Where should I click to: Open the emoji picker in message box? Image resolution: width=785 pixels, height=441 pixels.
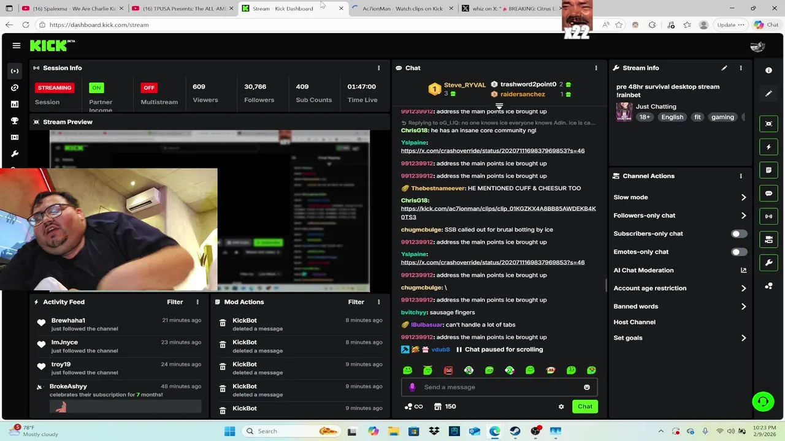coord(587,387)
